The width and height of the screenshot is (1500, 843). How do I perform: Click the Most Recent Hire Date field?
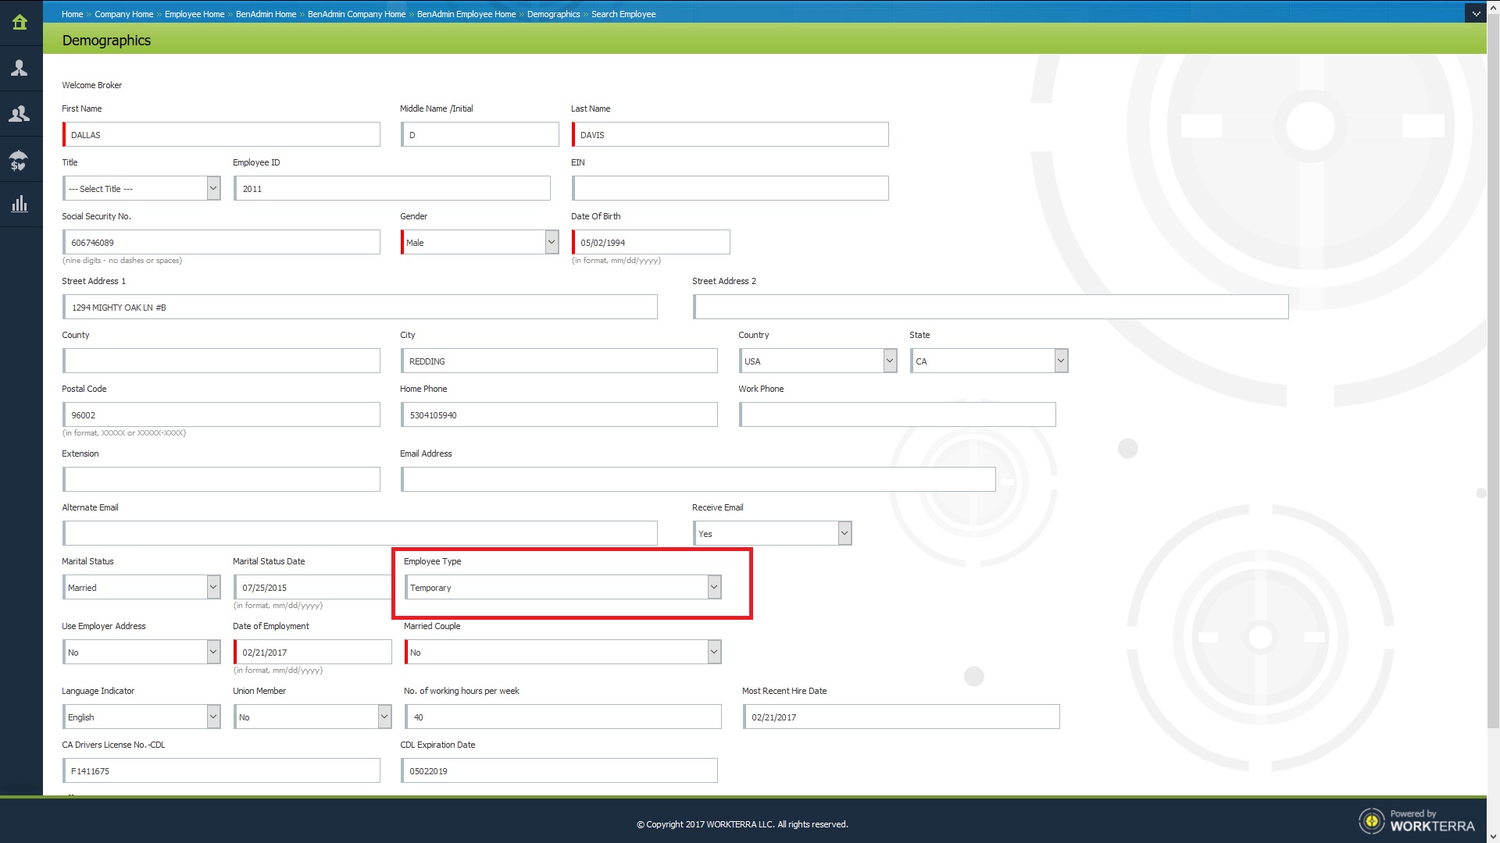(x=902, y=717)
